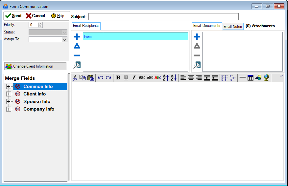Expand the Common Info node

9,87
